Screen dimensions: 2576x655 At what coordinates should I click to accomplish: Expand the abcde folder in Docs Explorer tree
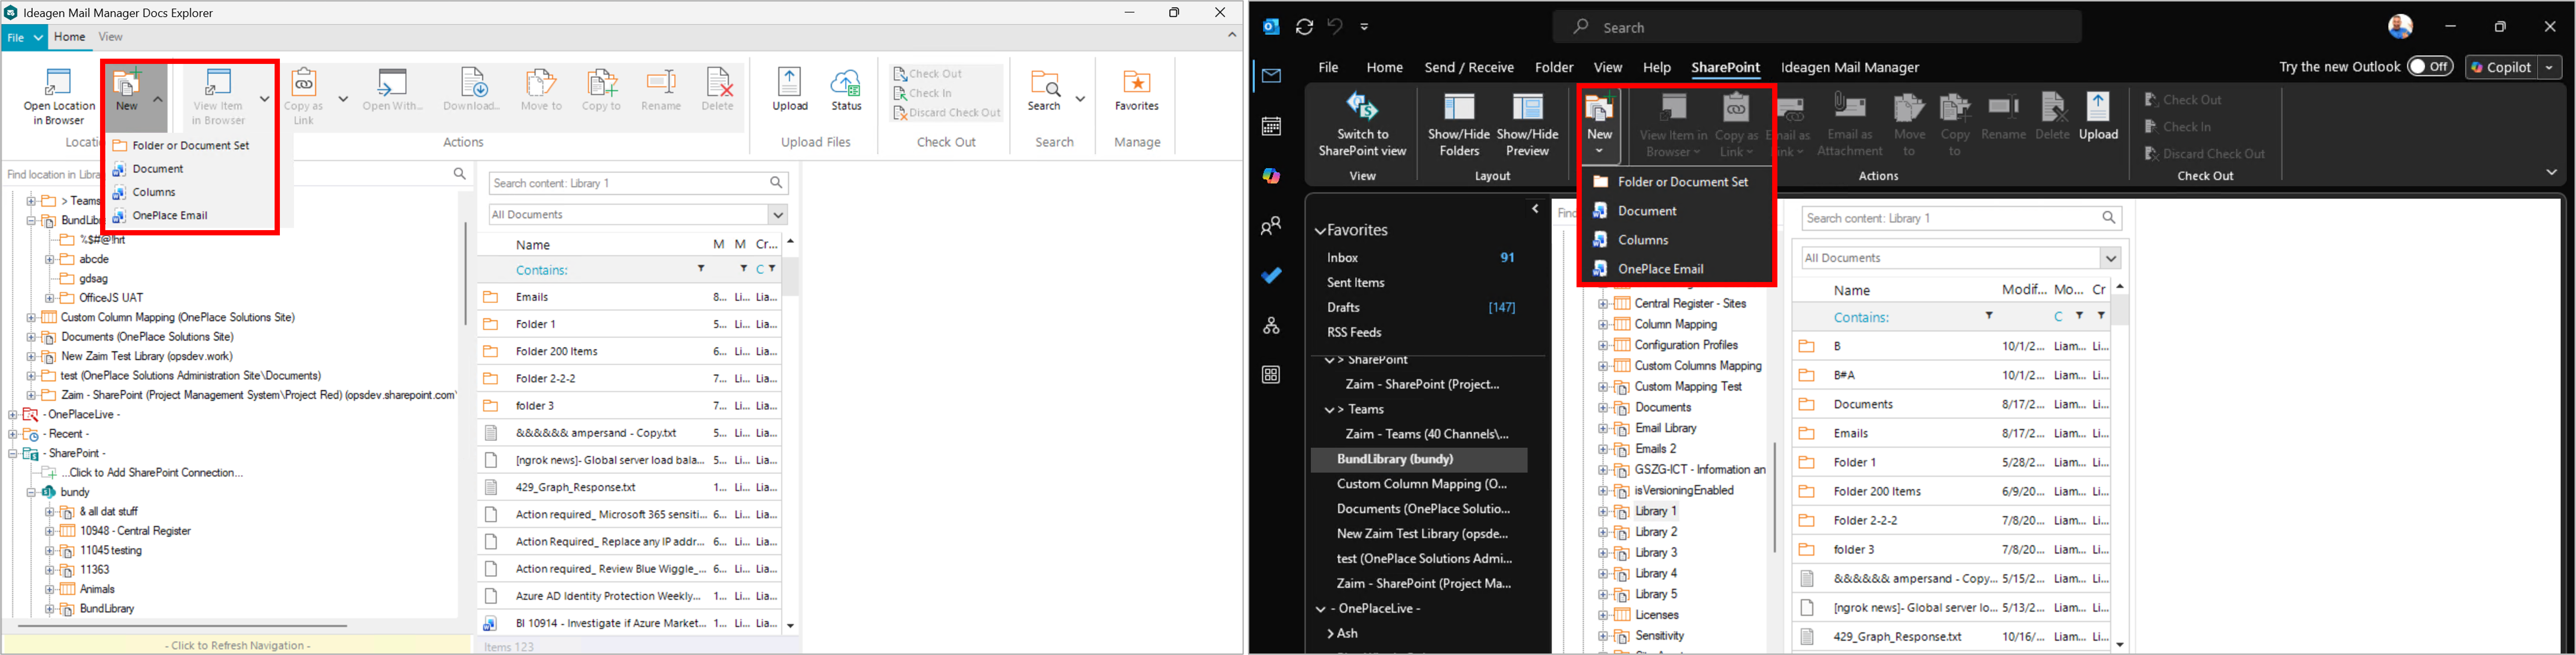click(x=50, y=259)
